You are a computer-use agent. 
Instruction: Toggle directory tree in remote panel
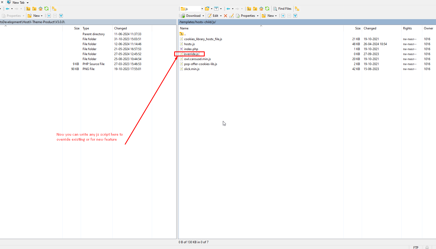pos(297,9)
